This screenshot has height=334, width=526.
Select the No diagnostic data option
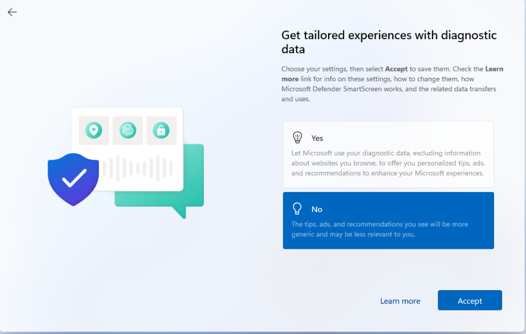click(x=388, y=220)
